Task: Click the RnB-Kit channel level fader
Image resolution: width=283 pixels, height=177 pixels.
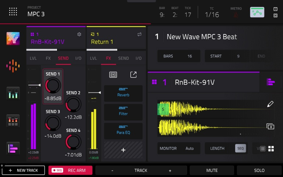Action: coord(35,85)
